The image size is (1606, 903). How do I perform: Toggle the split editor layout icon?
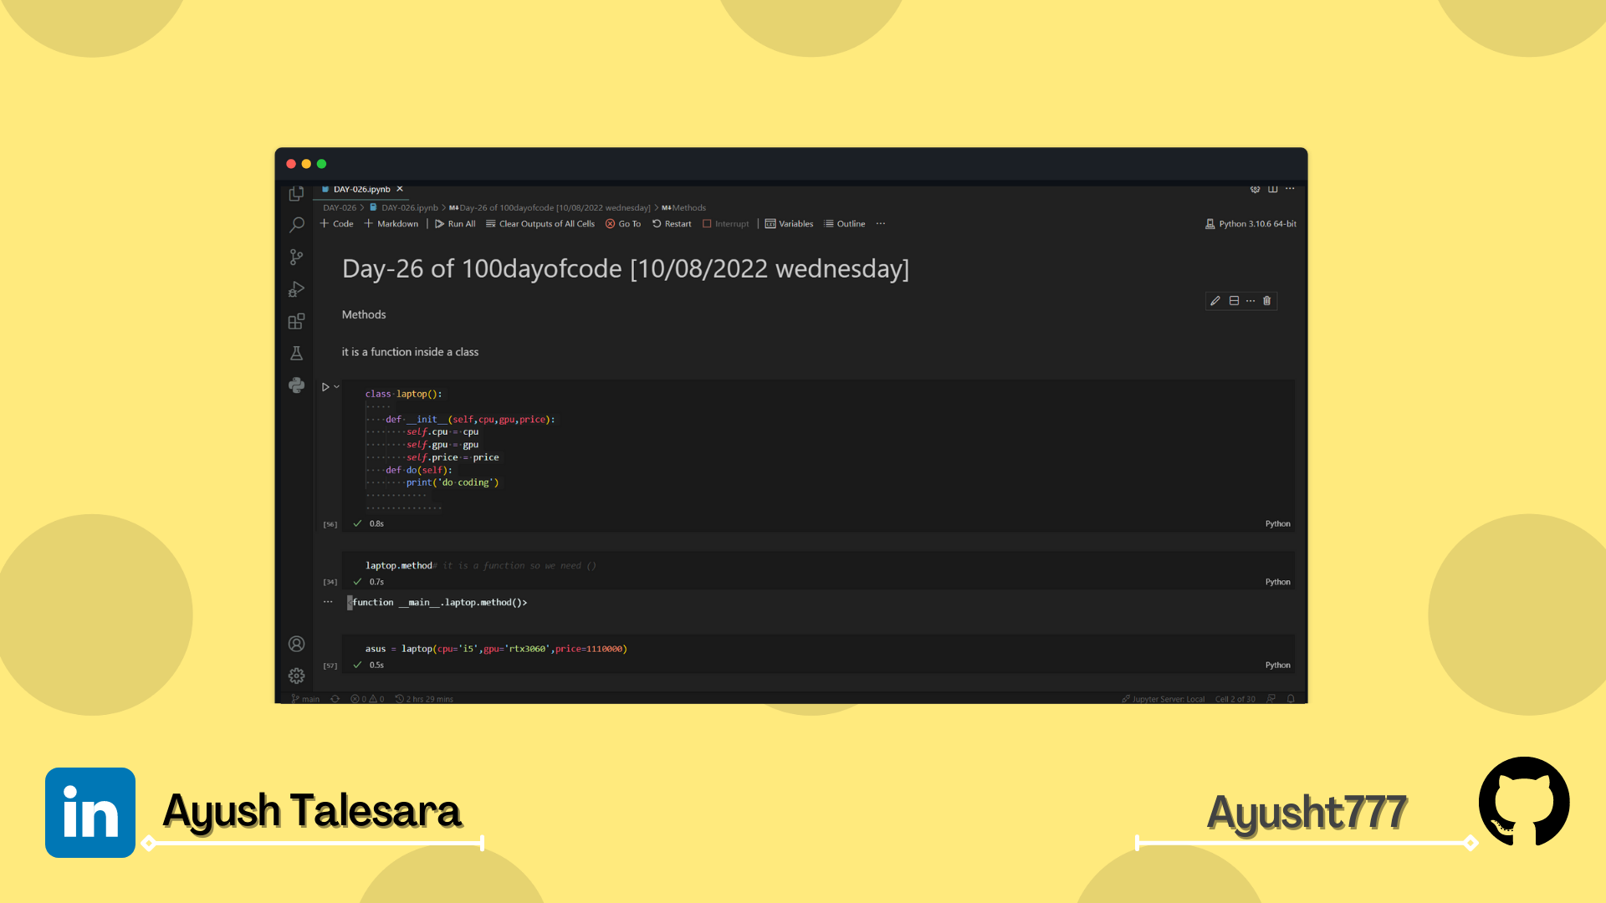[x=1272, y=189]
